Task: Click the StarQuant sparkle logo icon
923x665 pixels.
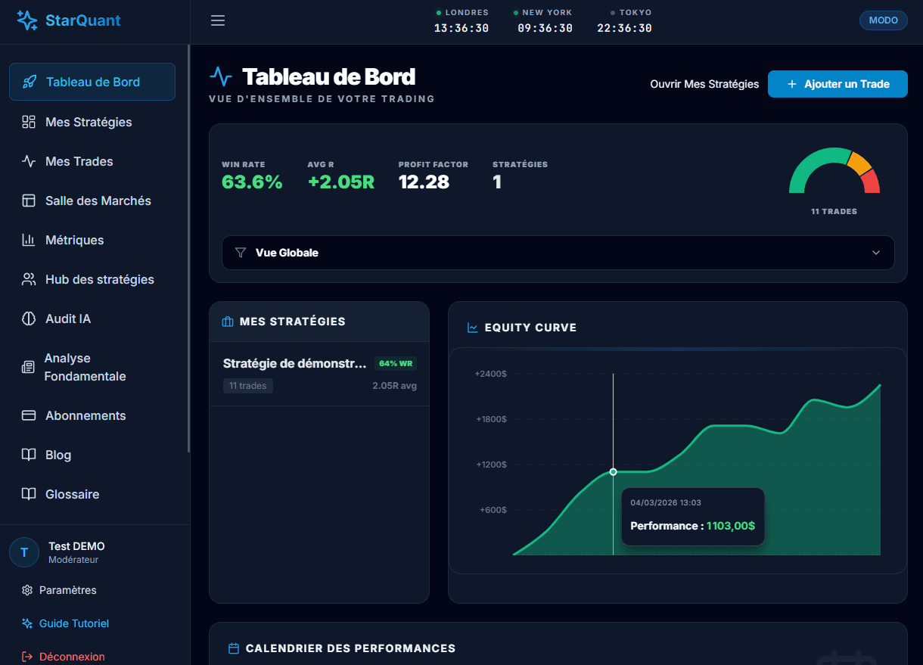Action: 27,21
